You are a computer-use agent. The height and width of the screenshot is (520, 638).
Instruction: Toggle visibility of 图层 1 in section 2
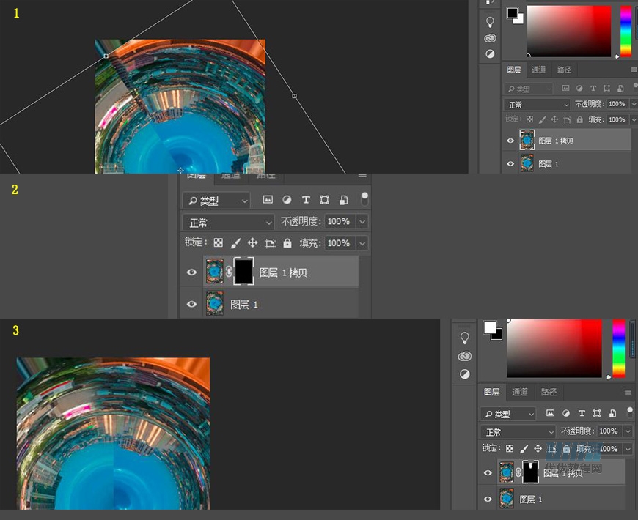(x=192, y=304)
